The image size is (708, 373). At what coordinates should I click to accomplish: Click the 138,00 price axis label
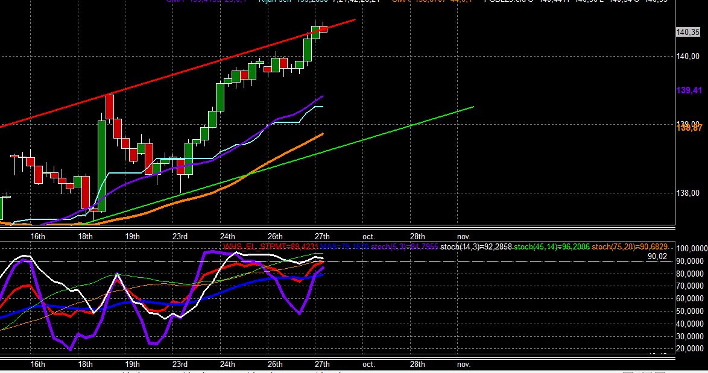[x=687, y=193]
